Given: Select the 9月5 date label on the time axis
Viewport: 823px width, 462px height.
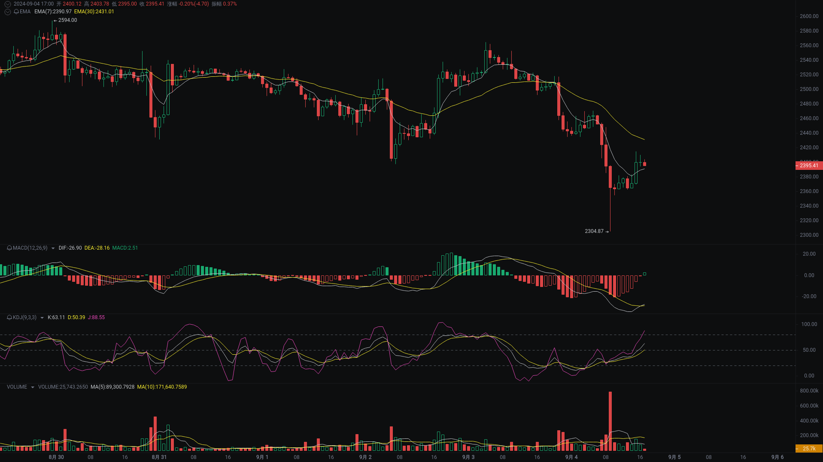Looking at the screenshot, I should point(674,457).
